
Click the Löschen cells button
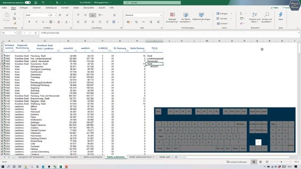pos(222,19)
